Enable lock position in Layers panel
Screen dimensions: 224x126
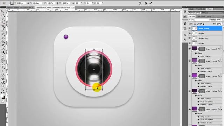201,24
